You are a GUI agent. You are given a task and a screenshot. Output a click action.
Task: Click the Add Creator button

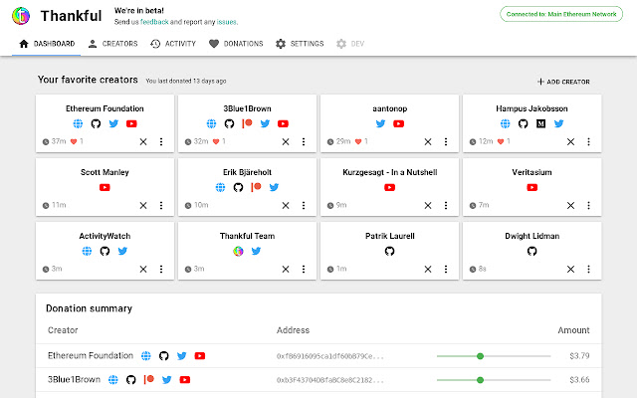click(x=563, y=82)
